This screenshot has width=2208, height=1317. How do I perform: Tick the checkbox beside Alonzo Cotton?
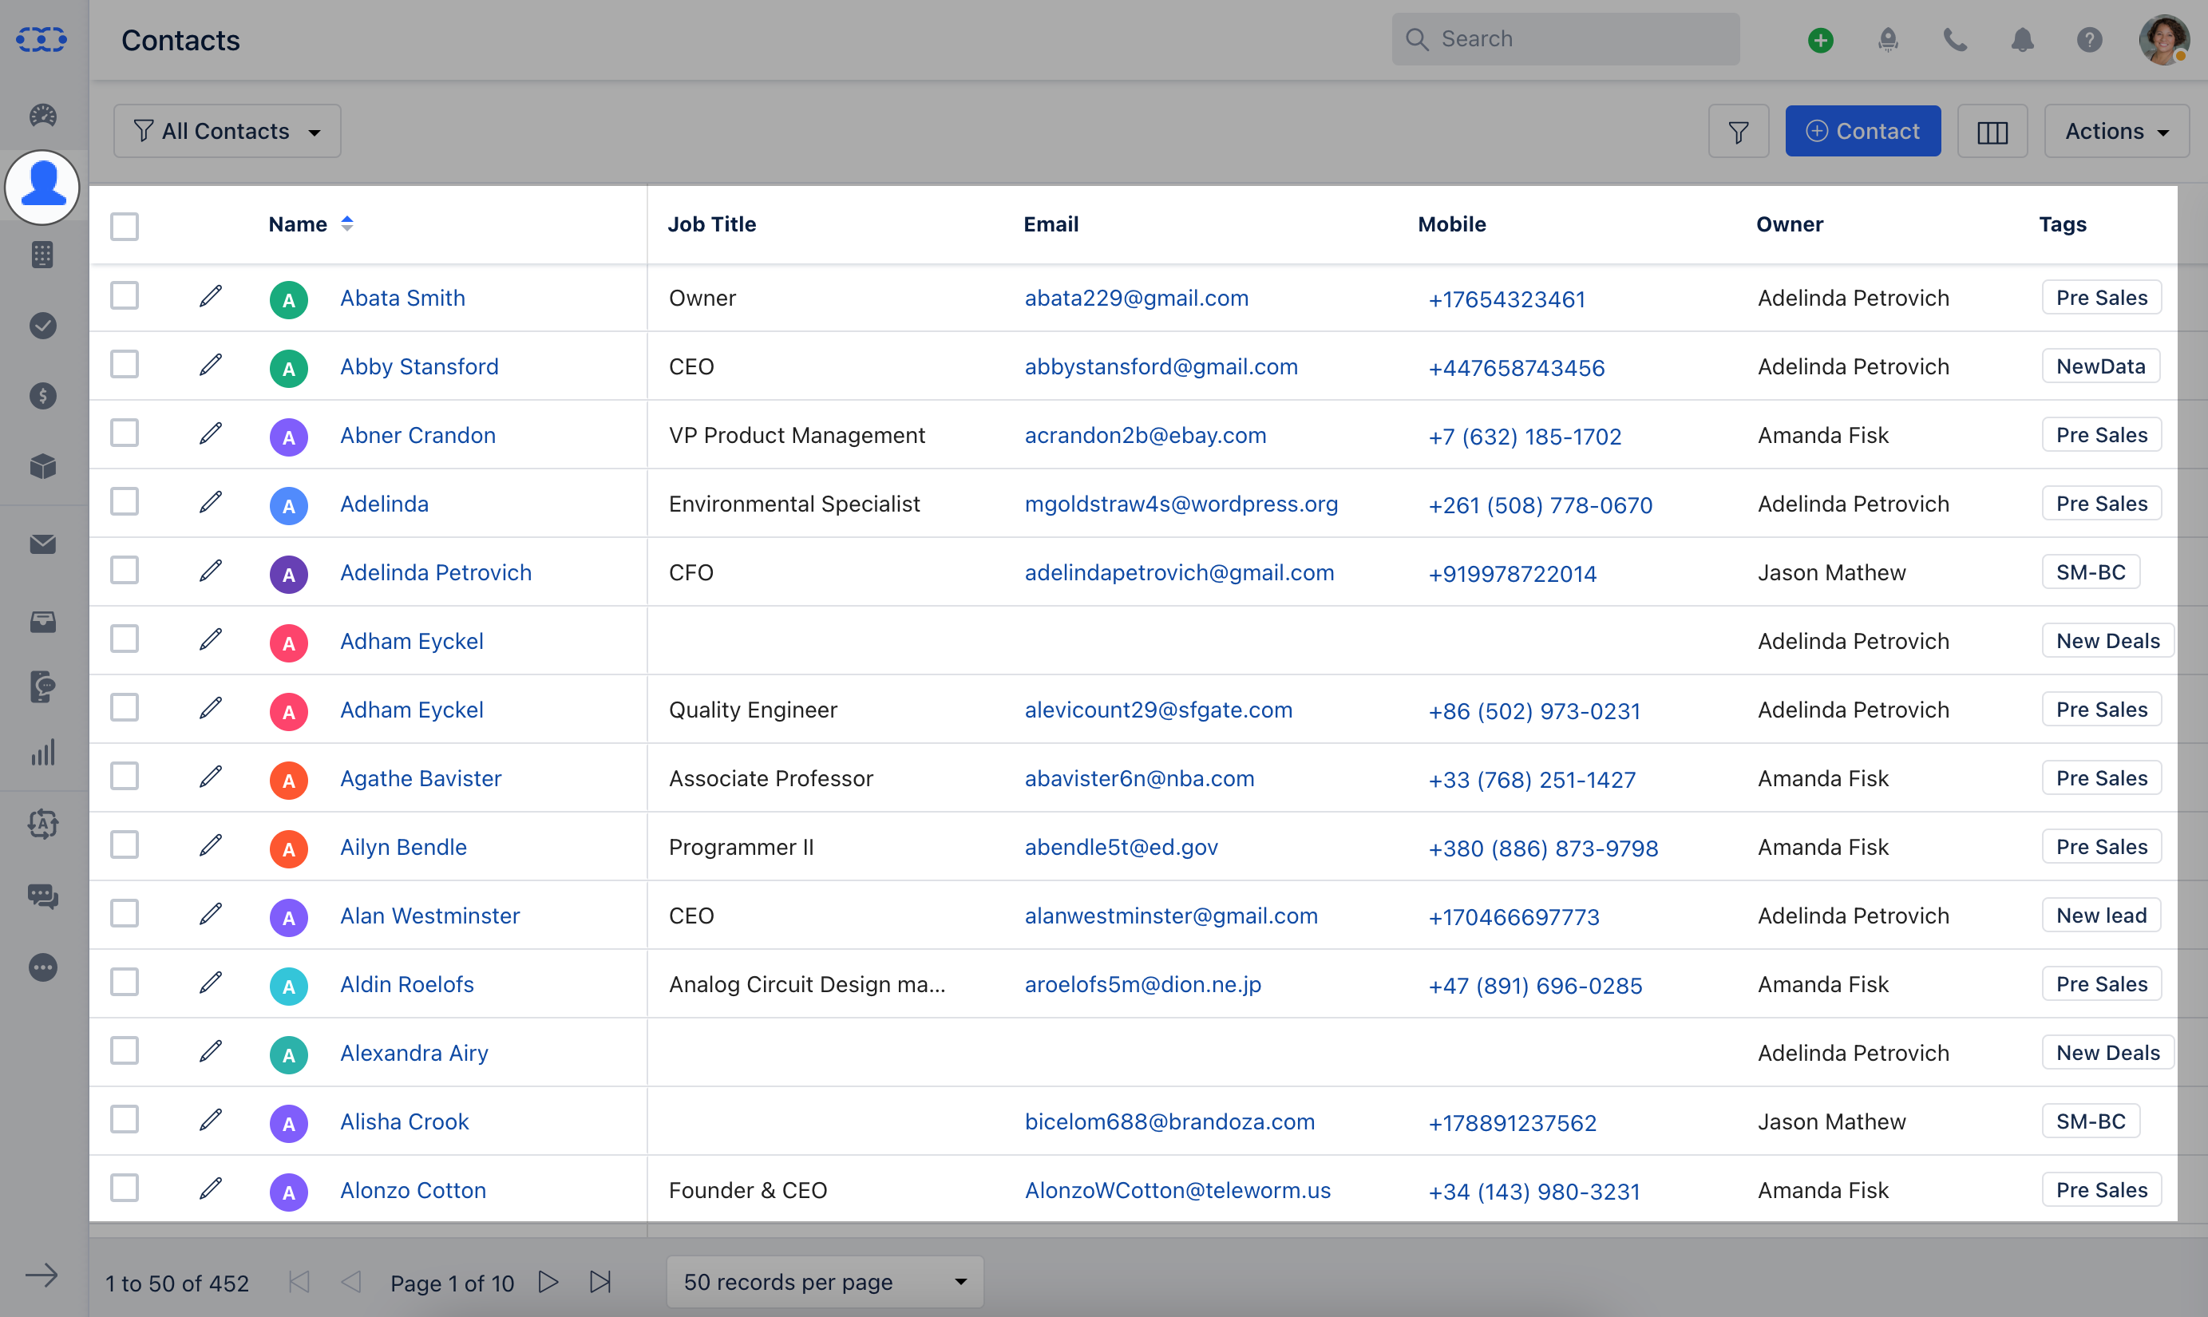pos(125,1188)
